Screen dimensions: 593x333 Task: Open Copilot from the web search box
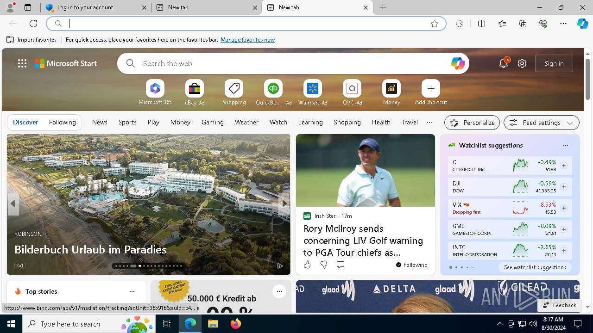tap(458, 63)
